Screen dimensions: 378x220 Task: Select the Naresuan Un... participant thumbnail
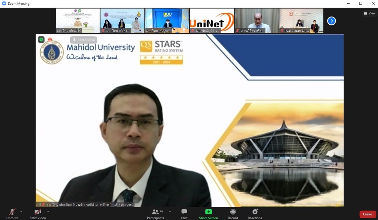(x=301, y=21)
